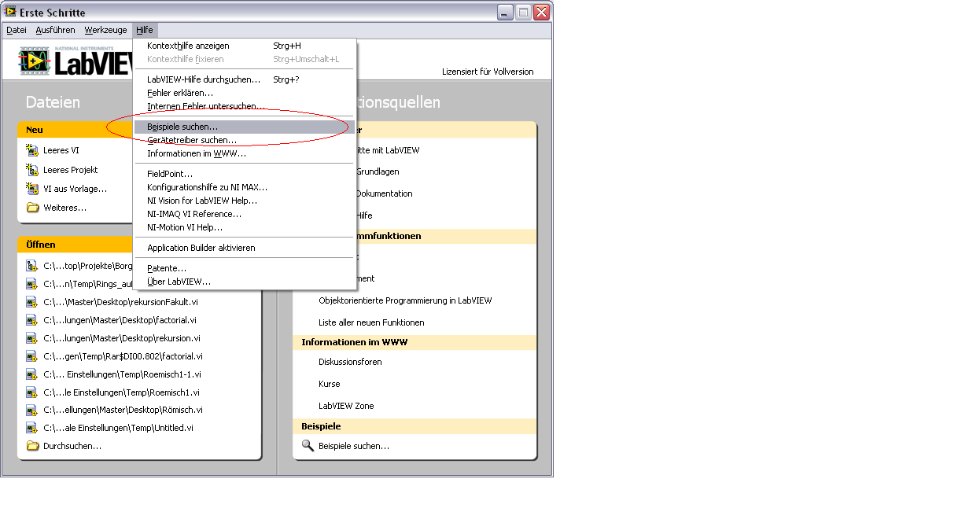Click the VI icon for Untitled.vi

(31, 428)
